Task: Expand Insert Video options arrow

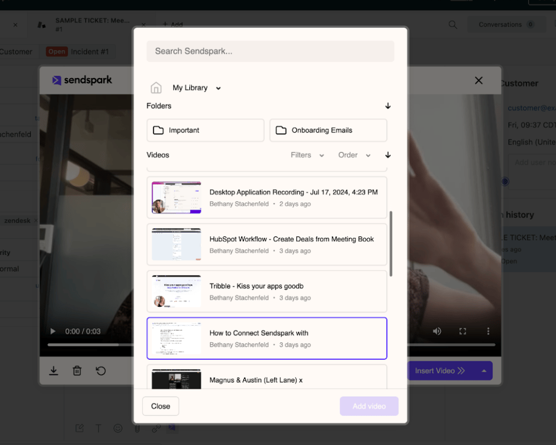Action: pyautogui.click(x=484, y=371)
